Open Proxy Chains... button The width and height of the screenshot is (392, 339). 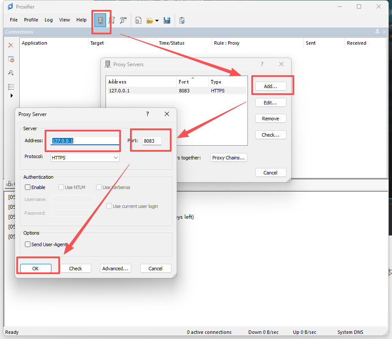click(x=229, y=158)
